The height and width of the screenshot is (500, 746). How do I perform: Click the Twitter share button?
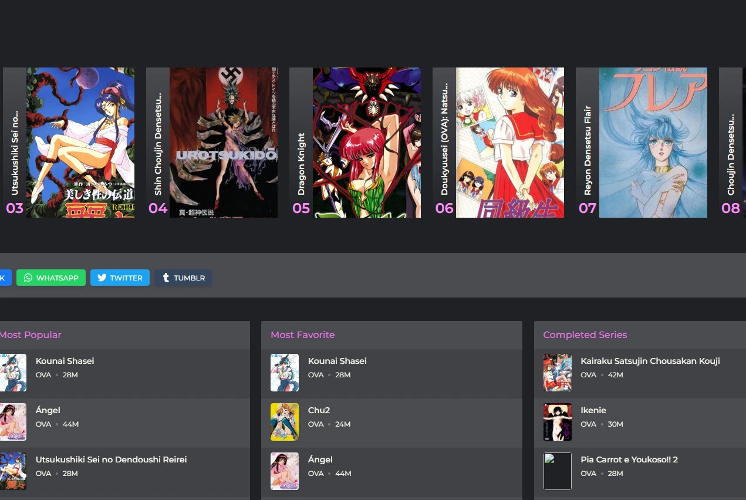coord(120,278)
